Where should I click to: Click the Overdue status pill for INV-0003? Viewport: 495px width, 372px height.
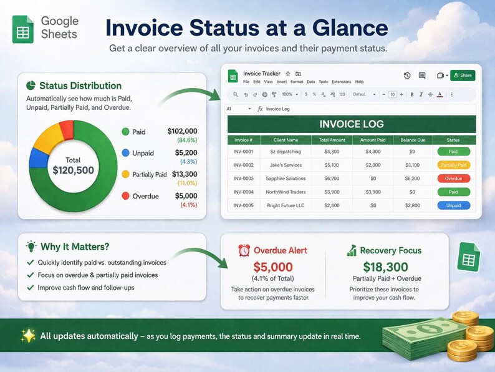pos(453,179)
